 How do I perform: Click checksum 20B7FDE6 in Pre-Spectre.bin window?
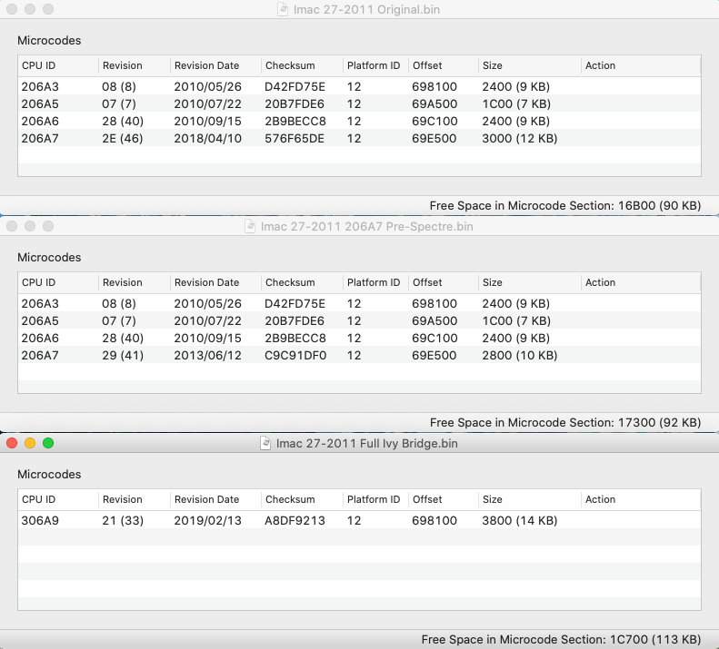click(x=295, y=321)
